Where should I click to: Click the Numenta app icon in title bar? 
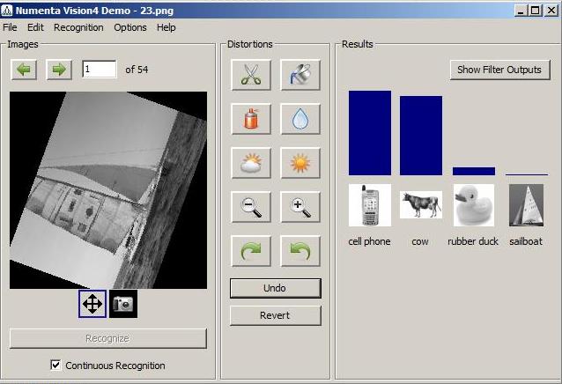click(6, 11)
